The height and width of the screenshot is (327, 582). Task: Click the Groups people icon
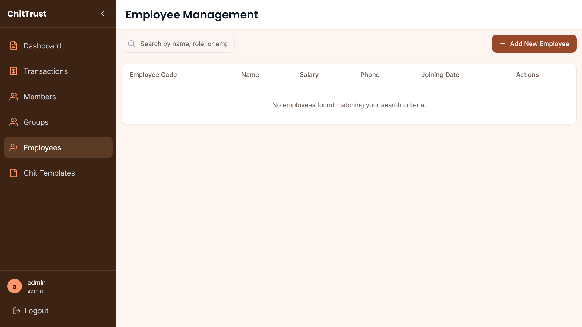[x=14, y=122]
